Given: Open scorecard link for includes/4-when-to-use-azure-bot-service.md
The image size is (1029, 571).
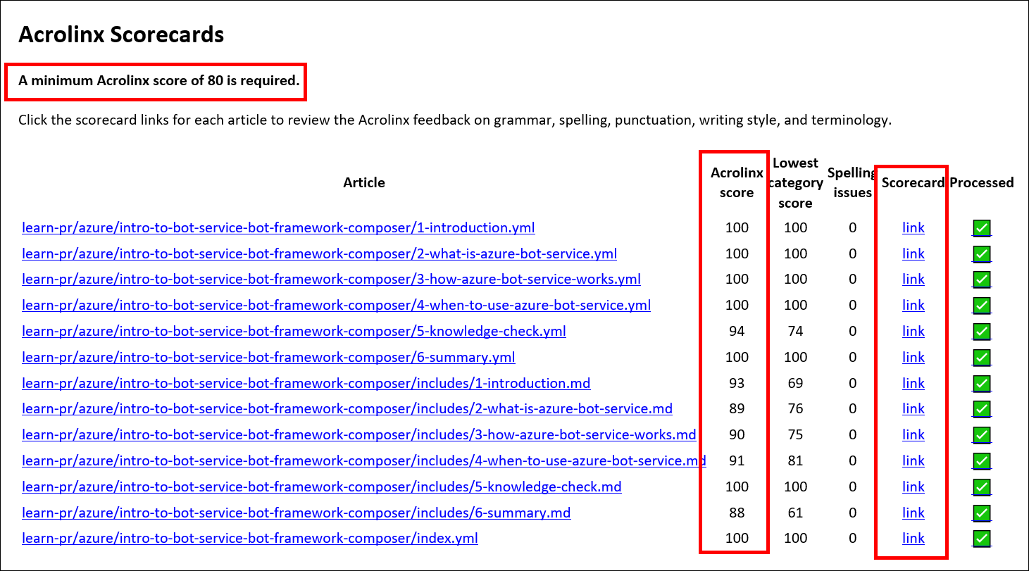Looking at the screenshot, I should point(913,460).
